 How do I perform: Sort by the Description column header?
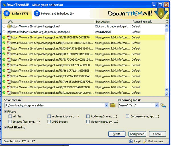tap(113, 22)
